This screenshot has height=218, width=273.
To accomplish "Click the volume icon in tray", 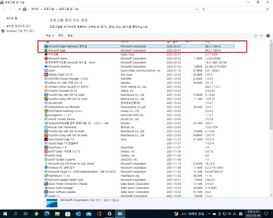I will 229,214.
